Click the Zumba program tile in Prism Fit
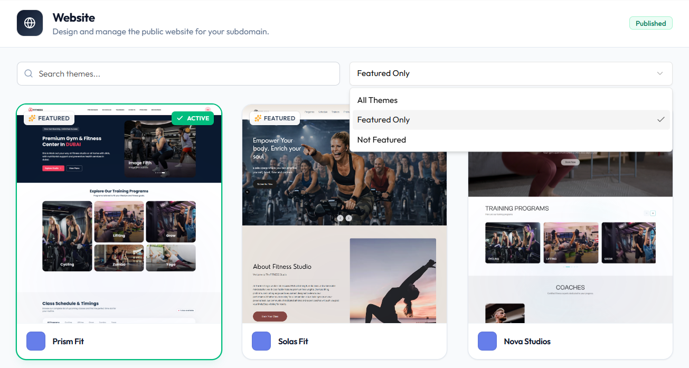689x368 pixels. 119,258
